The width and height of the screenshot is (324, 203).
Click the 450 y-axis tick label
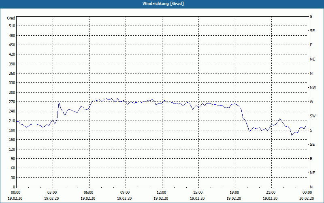(12, 45)
